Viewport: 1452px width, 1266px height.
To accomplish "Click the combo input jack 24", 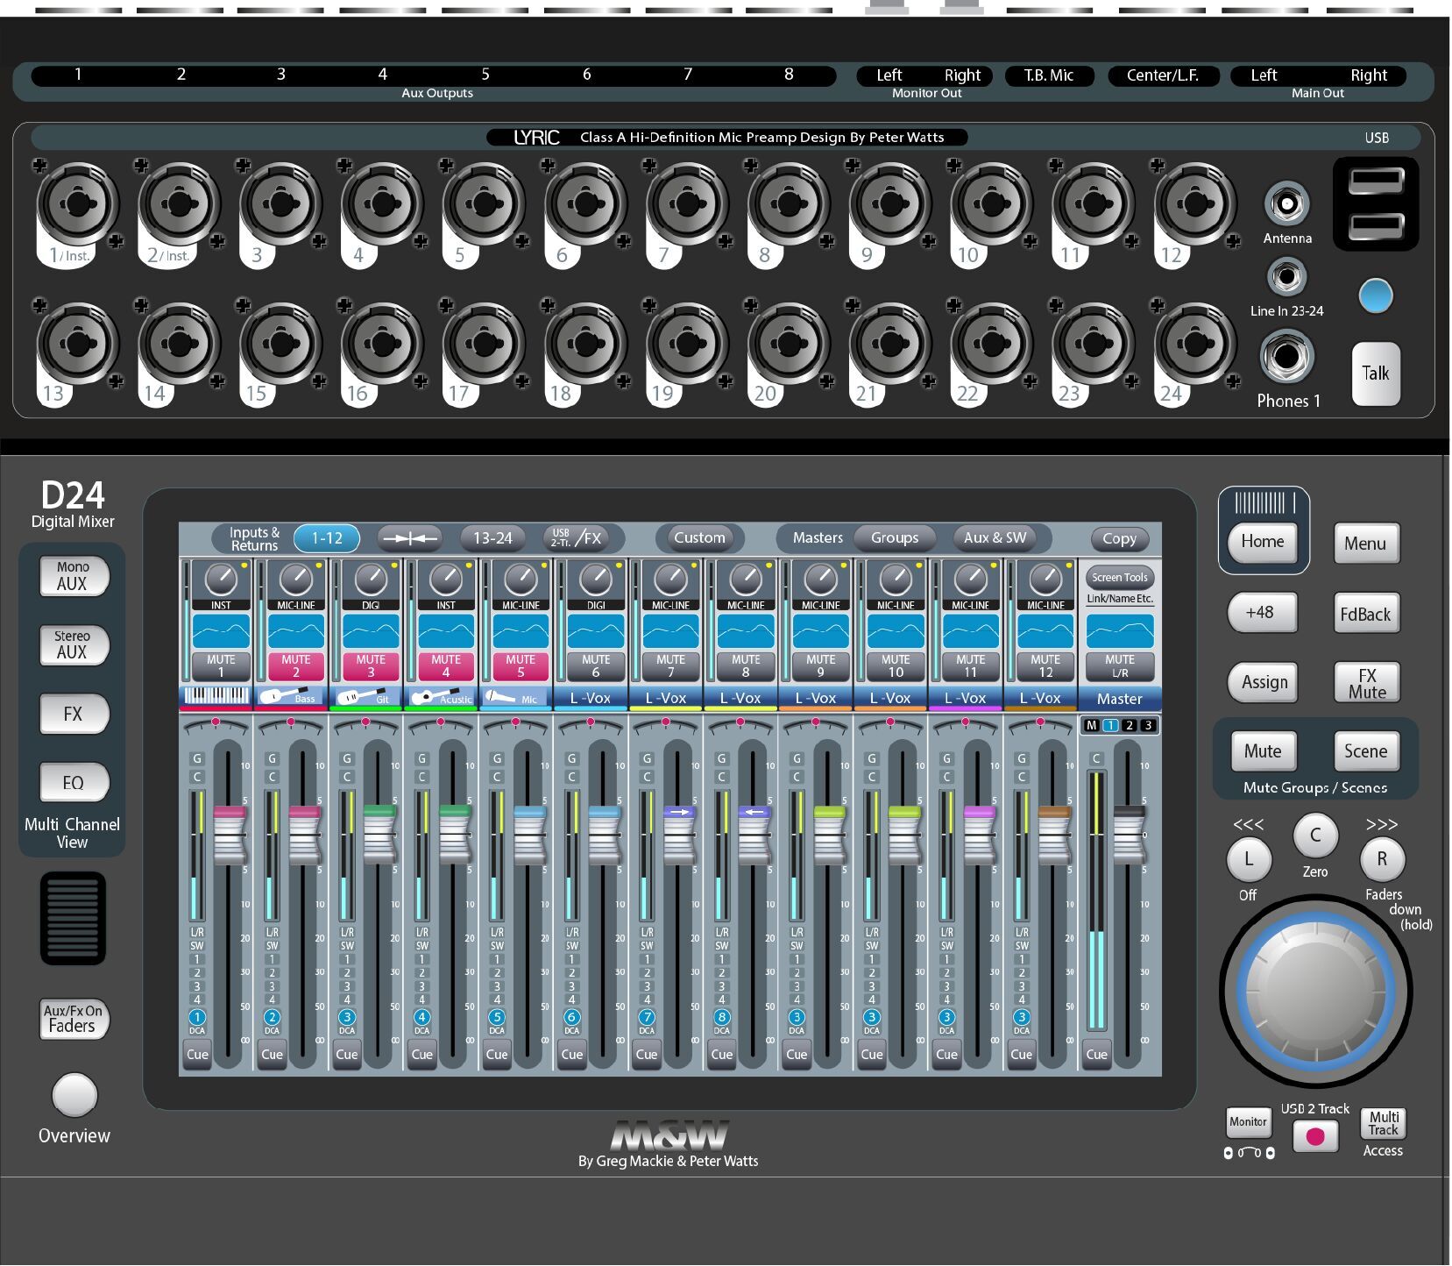I will (1194, 344).
